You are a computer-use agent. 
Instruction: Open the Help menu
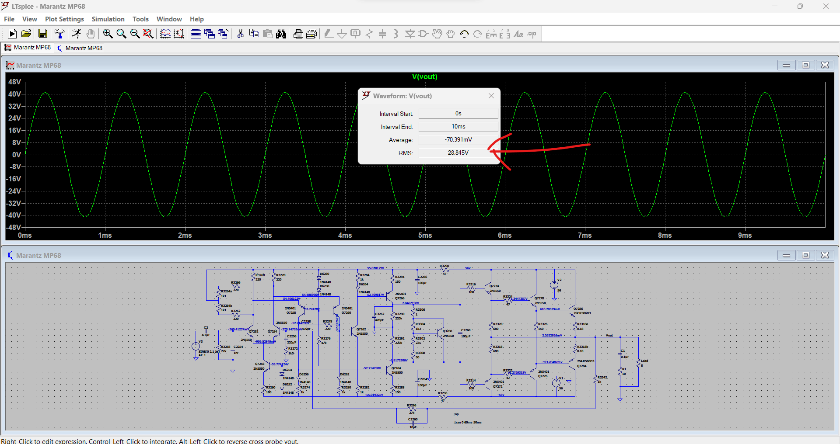(x=197, y=19)
